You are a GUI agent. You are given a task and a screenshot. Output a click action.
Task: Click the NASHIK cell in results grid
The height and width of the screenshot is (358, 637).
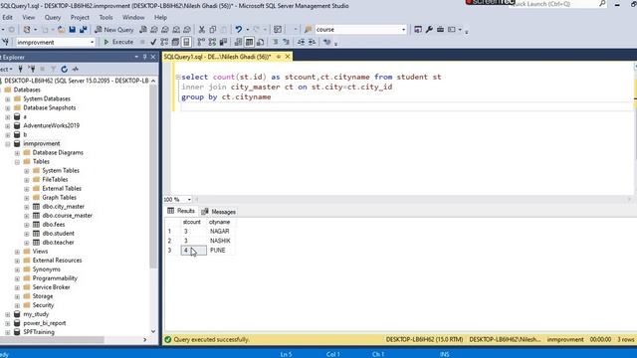(221, 241)
